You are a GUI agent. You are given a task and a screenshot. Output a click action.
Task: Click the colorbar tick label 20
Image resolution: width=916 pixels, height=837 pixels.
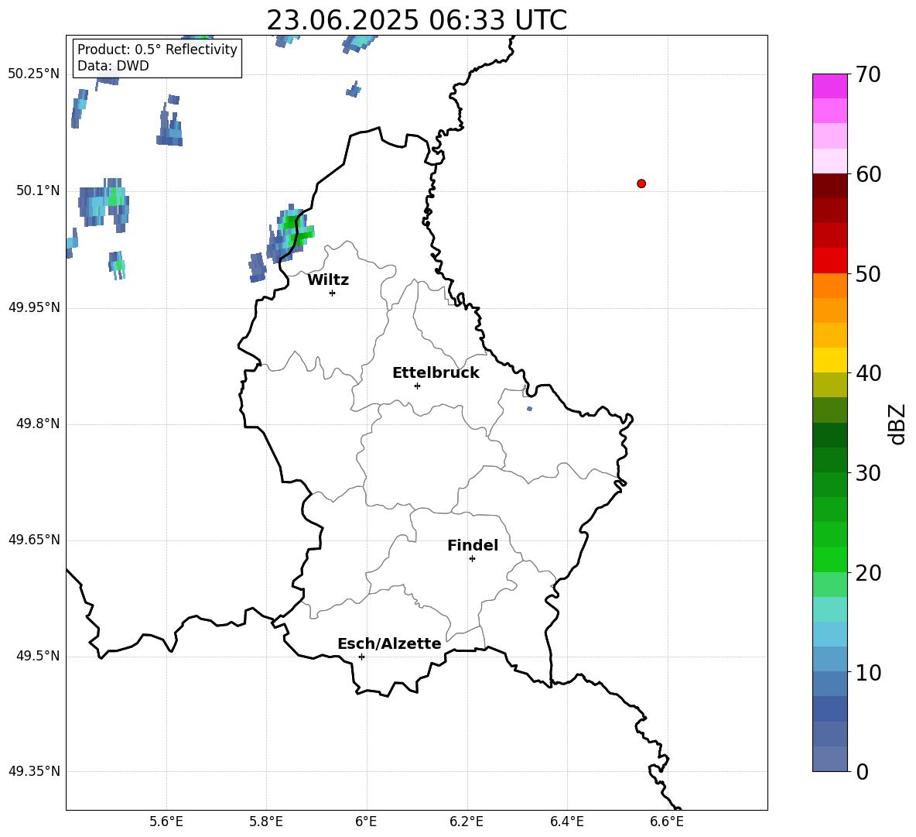pyautogui.click(x=868, y=573)
